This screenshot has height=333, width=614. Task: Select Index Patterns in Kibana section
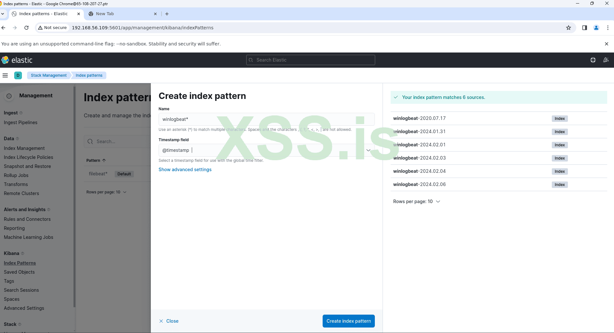[x=20, y=263]
